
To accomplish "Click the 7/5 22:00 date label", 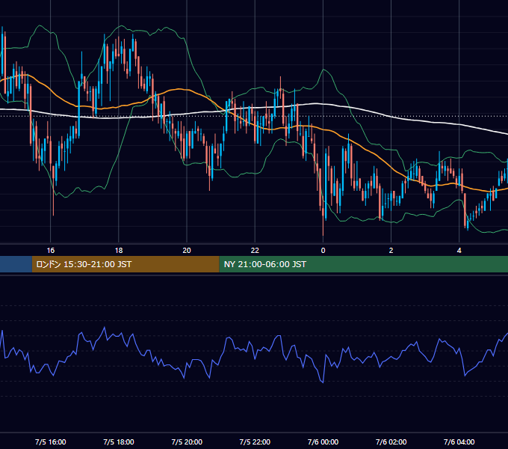I will tap(255, 442).
